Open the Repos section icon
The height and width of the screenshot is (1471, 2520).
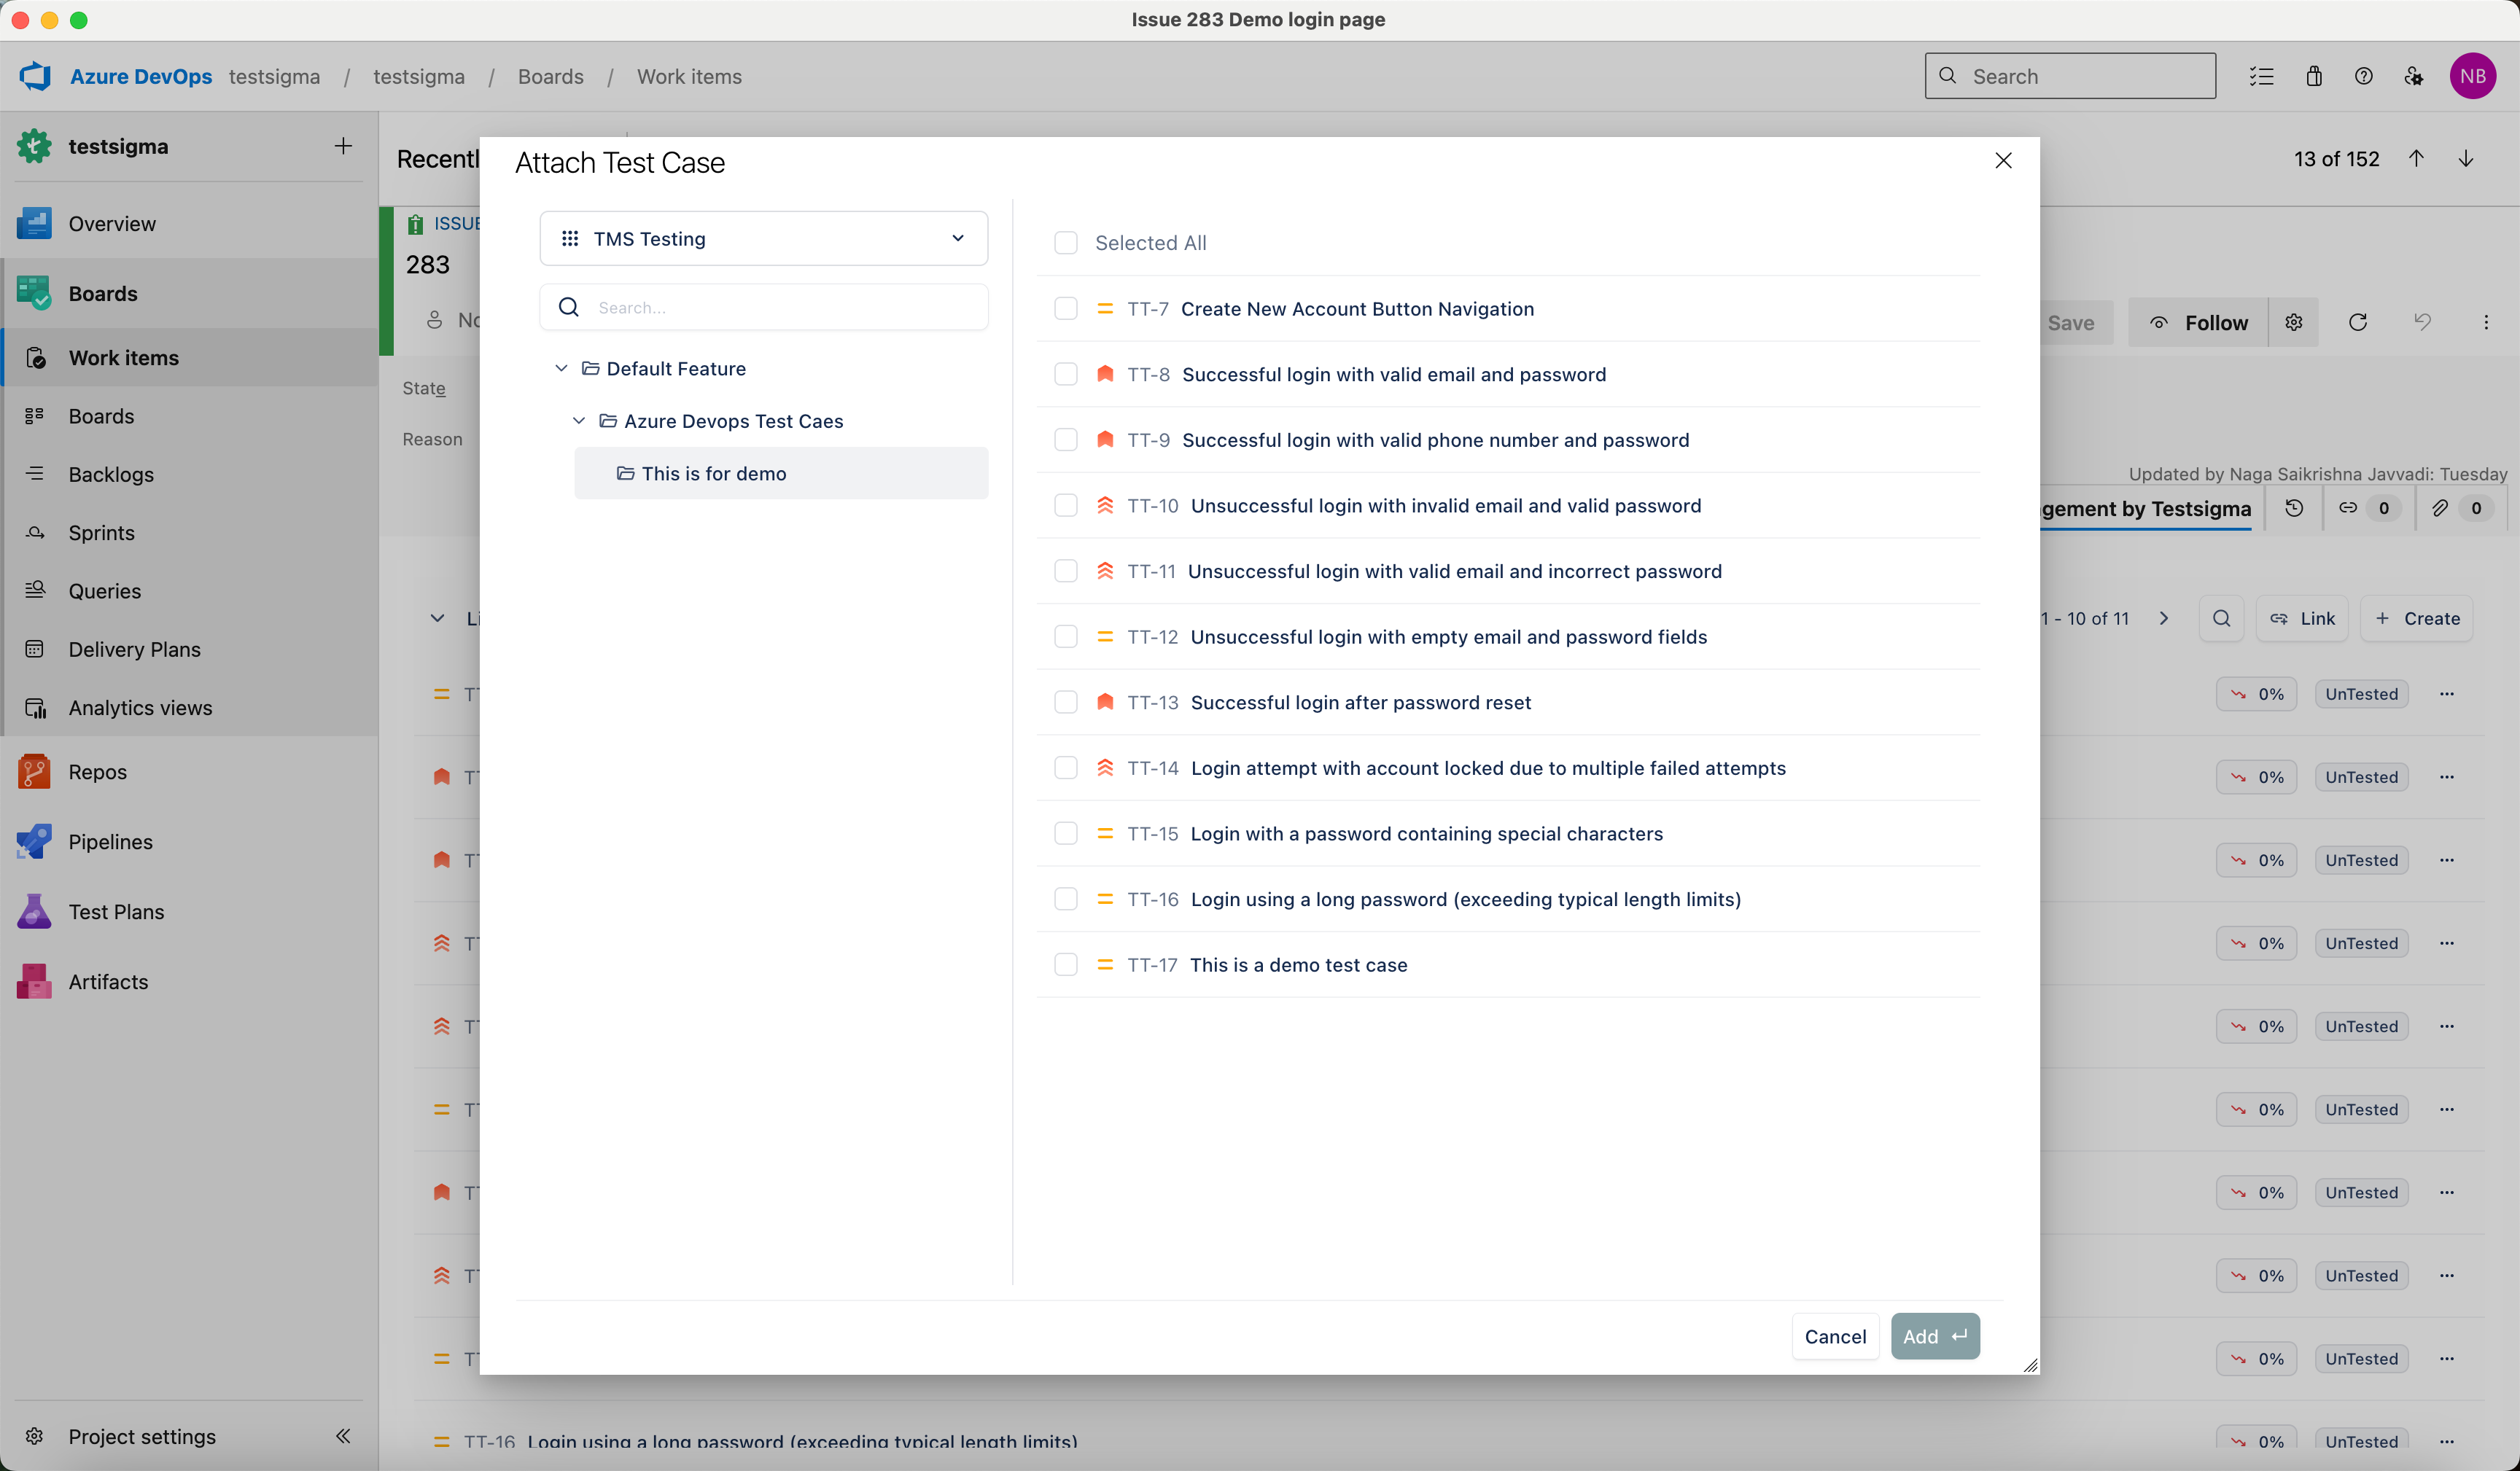click(x=34, y=772)
